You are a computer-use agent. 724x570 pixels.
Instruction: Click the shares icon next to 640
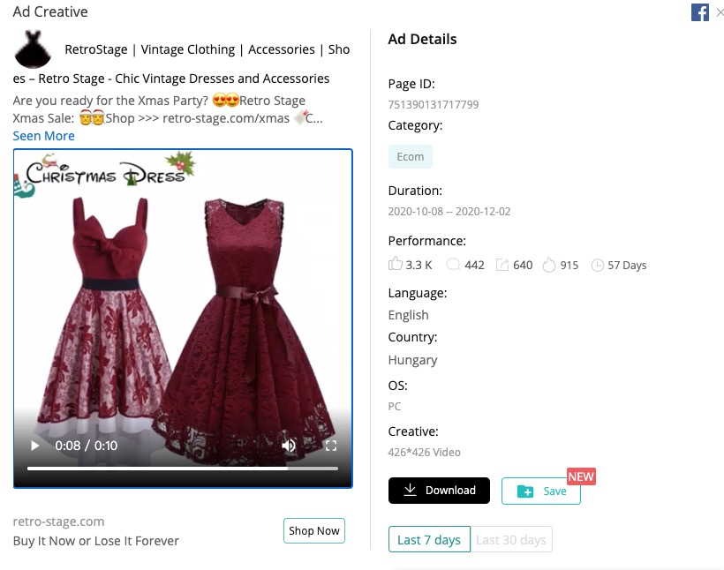click(x=502, y=265)
